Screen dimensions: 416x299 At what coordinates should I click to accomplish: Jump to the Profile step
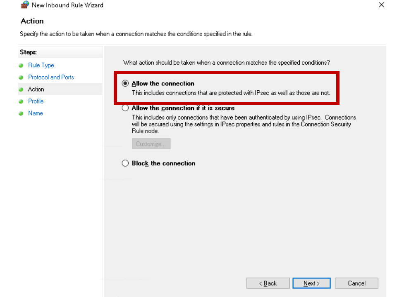click(36, 101)
